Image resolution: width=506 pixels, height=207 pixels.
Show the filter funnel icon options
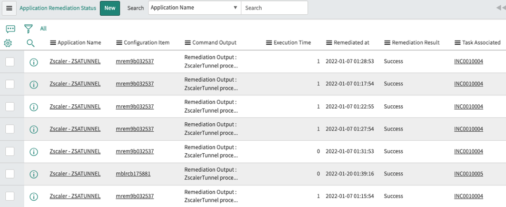[x=28, y=29]
